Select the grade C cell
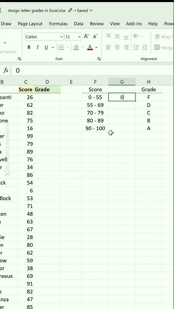The height and width of the screenshot is (309, 174). click(x=149, y=113)
